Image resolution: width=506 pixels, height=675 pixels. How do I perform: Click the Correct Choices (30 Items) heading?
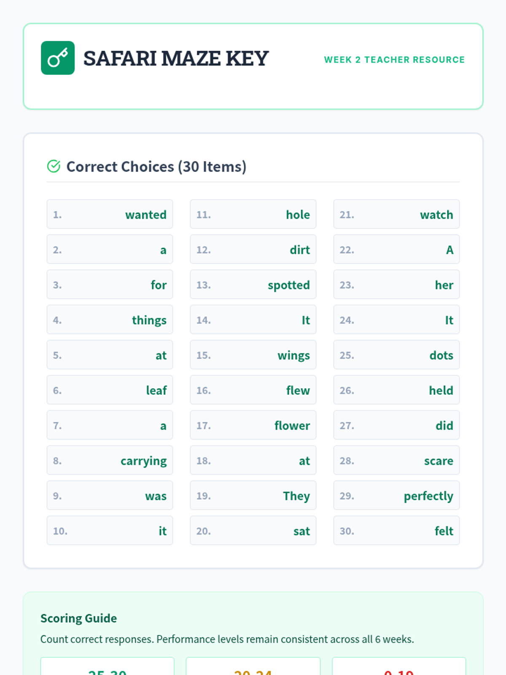point(156,167)
